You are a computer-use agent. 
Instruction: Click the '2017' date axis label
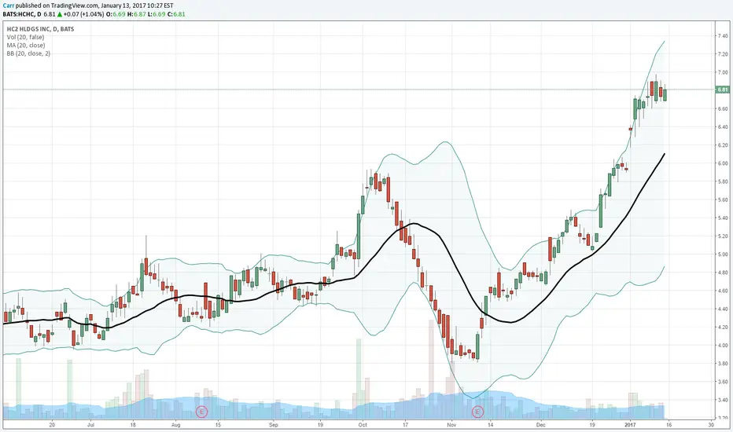[x=630, y=425]
